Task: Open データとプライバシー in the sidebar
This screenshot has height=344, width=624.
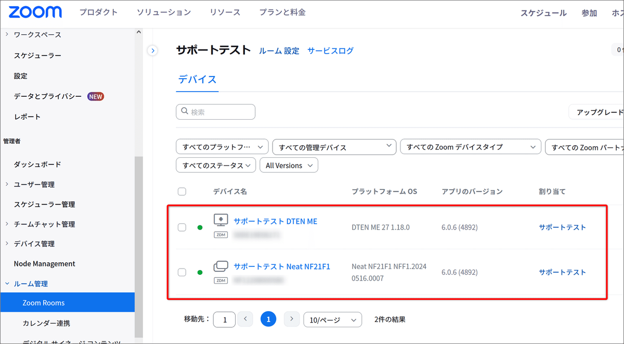Action: coord(48,96)
